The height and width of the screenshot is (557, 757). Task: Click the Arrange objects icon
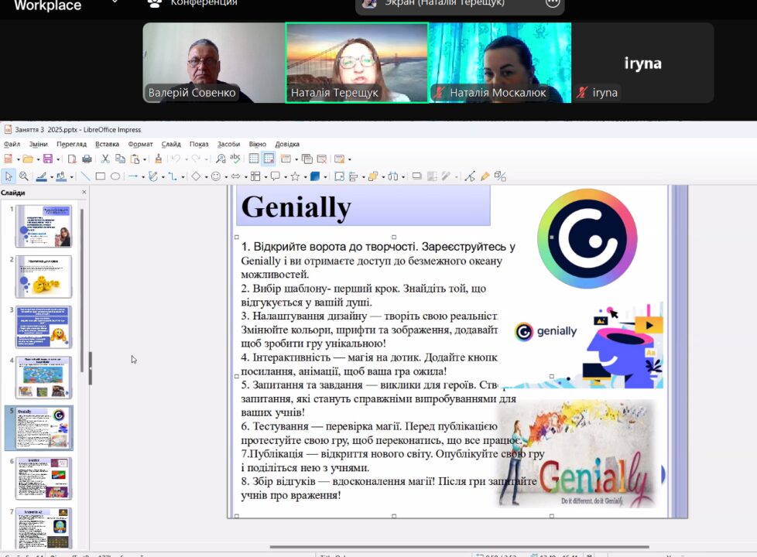(373, 176)
